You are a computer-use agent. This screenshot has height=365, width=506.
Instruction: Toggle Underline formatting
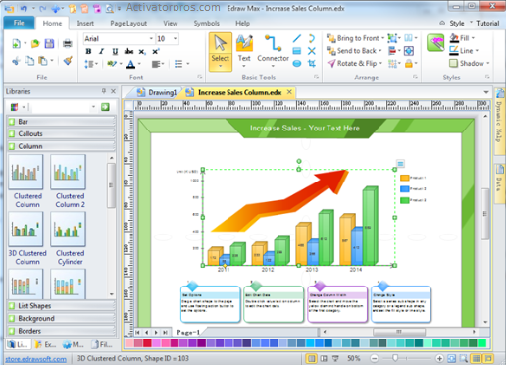115,51
